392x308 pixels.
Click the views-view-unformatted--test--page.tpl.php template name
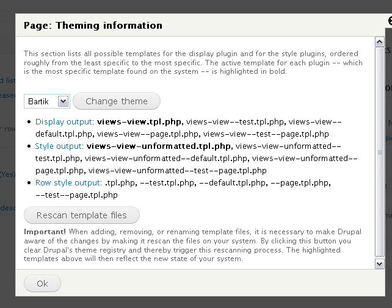(x=177, y=171)
